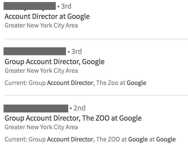The width and height of the screenshot is (188, 145).
Task: Click 'The ZOO at' text in third result's Current line
Action: [x=112, y=139]
